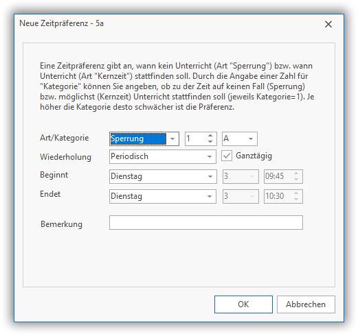Open the Beginnt day dropdown
This screenshot has width=358, height=336.
pyautogui.click(x=163, y=176)
